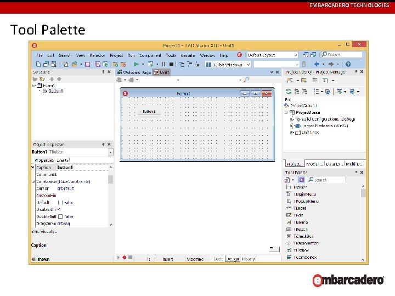Switch to the Welcome Page tab

tap(134, 72)
